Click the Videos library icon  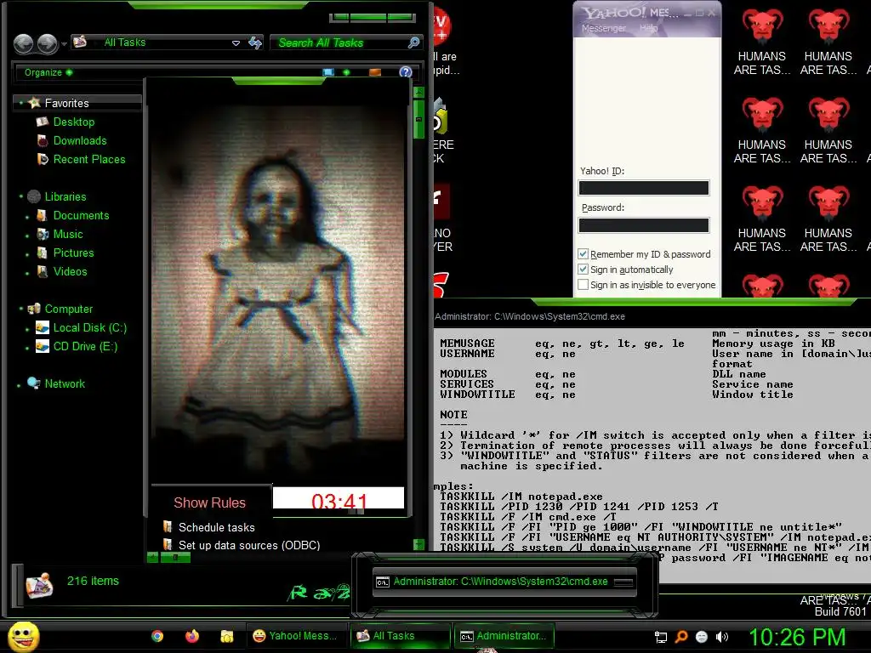(43, 271)
